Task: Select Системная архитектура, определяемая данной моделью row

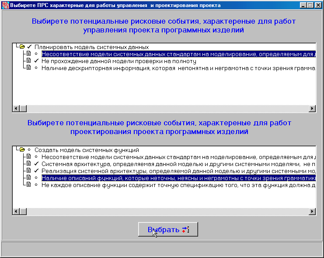Action: click(x=178, y=164)
